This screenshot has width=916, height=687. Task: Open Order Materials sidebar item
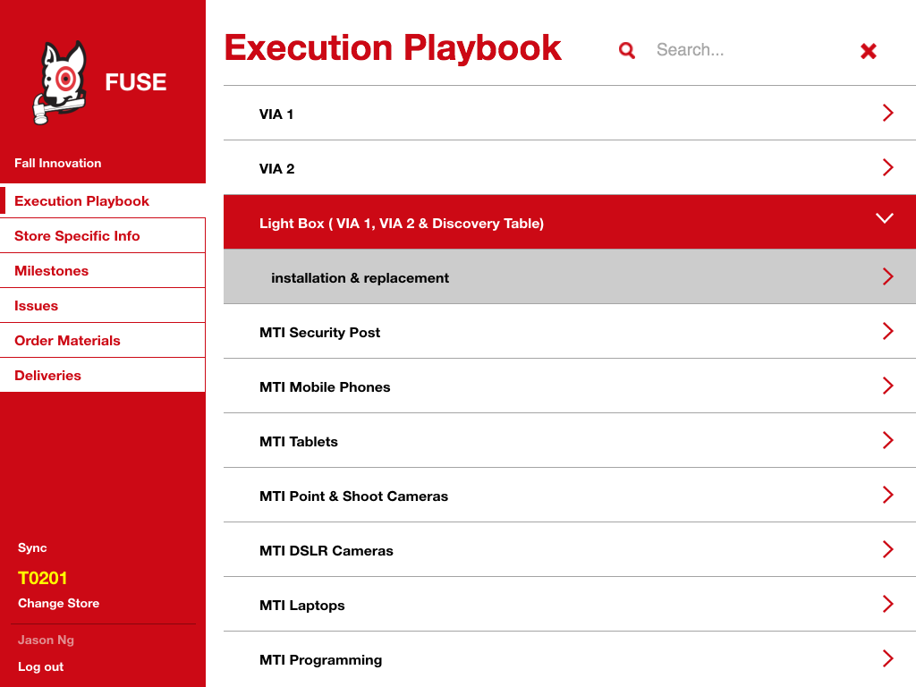pyautogui.click(x=103, y=341)
